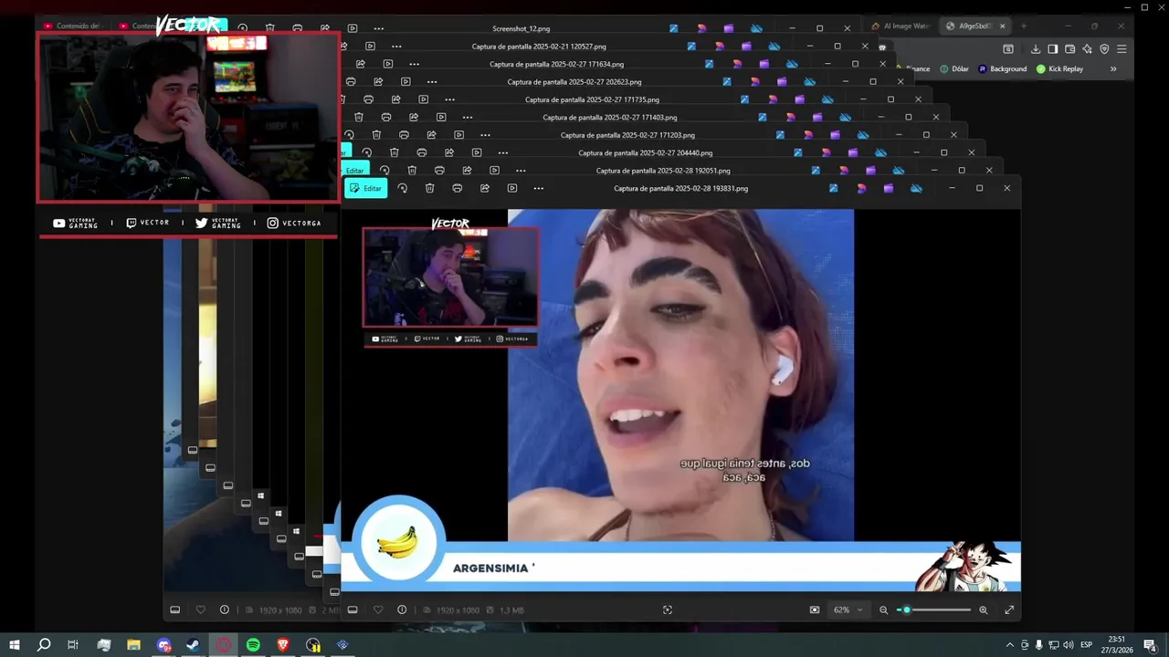Open browser downloads icon
Image resolution: width=1169 pixels, height=657 pixels.
pos(1036,49)
